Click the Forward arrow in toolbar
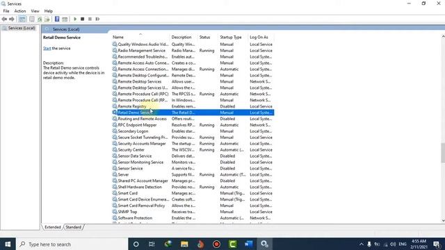The image size is (445, 250). 12,19
